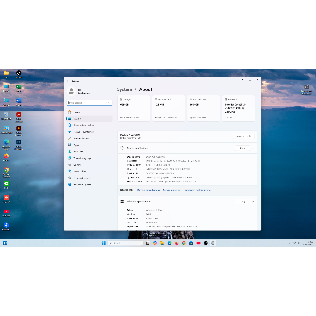The width and height of the screenshot is (316, 316).
Task: Show hidden system tray icons
Action: click(282, 243)
